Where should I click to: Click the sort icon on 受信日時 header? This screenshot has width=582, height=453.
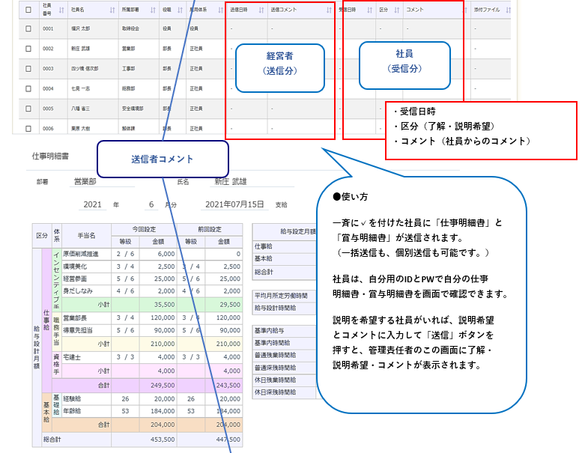pos(370,10)
